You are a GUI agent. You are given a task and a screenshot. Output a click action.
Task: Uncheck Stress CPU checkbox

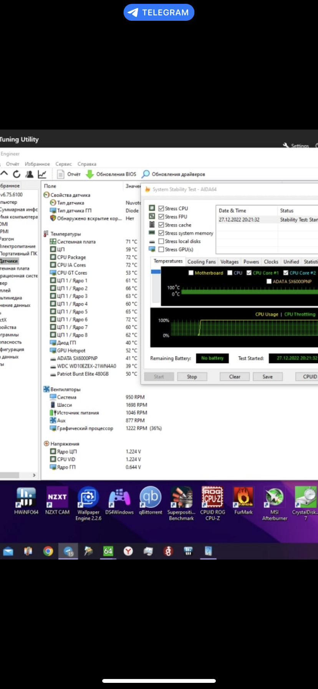coord(161,208)
